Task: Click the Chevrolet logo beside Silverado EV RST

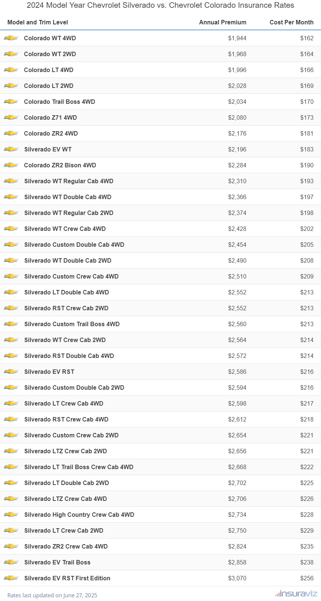Action: [11, 372]
